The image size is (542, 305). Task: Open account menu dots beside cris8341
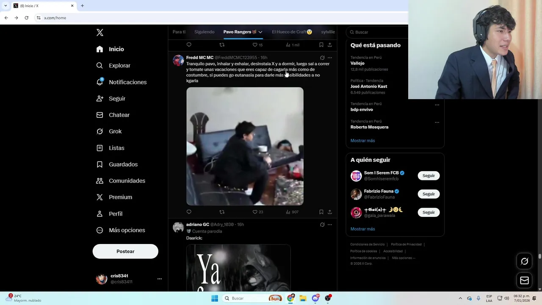pyautogui.click(x=160, y=279)
